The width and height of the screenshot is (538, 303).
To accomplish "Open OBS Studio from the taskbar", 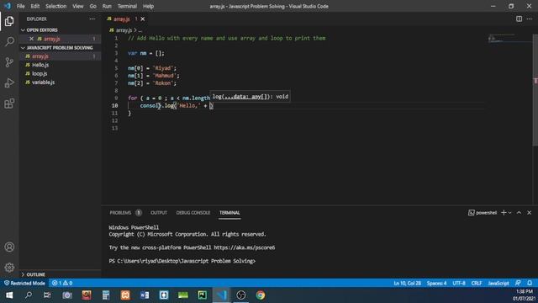I will (x=241, y=295).
